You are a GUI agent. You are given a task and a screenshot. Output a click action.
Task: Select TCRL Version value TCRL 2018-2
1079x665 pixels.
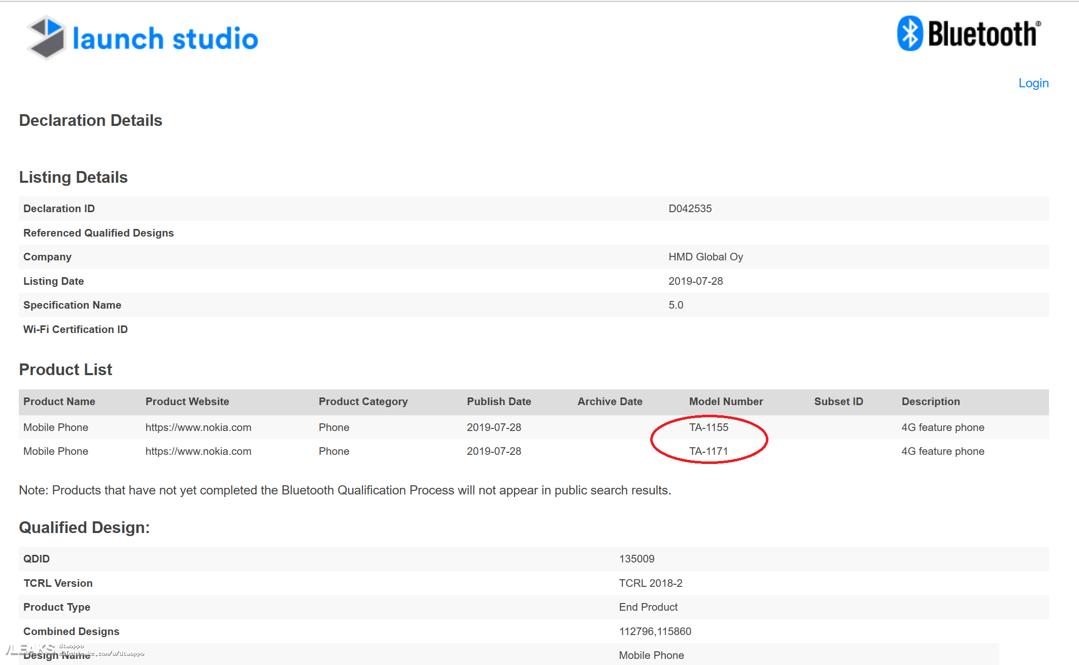650,583
